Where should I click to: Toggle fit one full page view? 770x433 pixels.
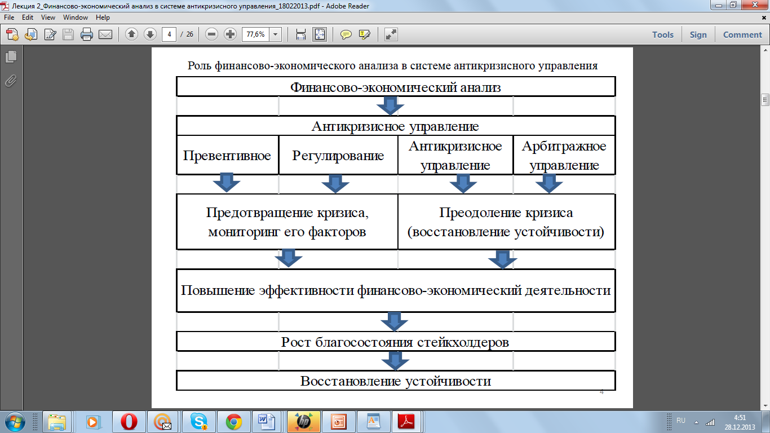click(x=320, y=34)
